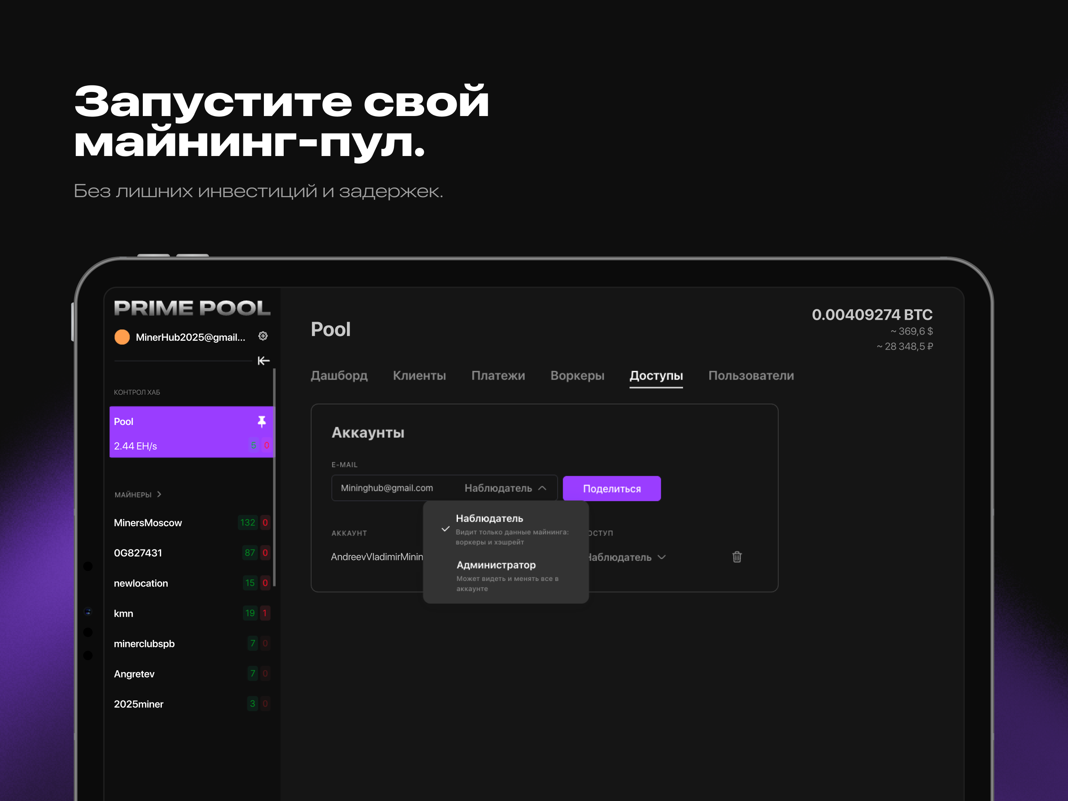Switch to the Пользователи tab

[751, 376]
